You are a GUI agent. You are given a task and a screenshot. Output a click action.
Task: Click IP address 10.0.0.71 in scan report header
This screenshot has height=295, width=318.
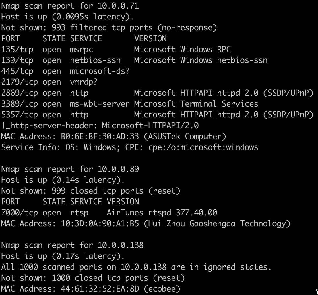118,6
